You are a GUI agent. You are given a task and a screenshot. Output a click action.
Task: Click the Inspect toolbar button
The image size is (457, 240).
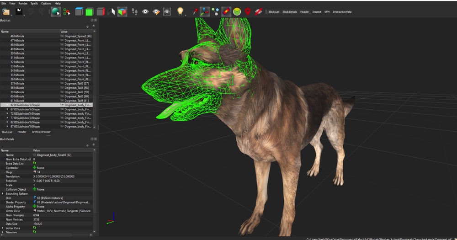tap(317, 12)
